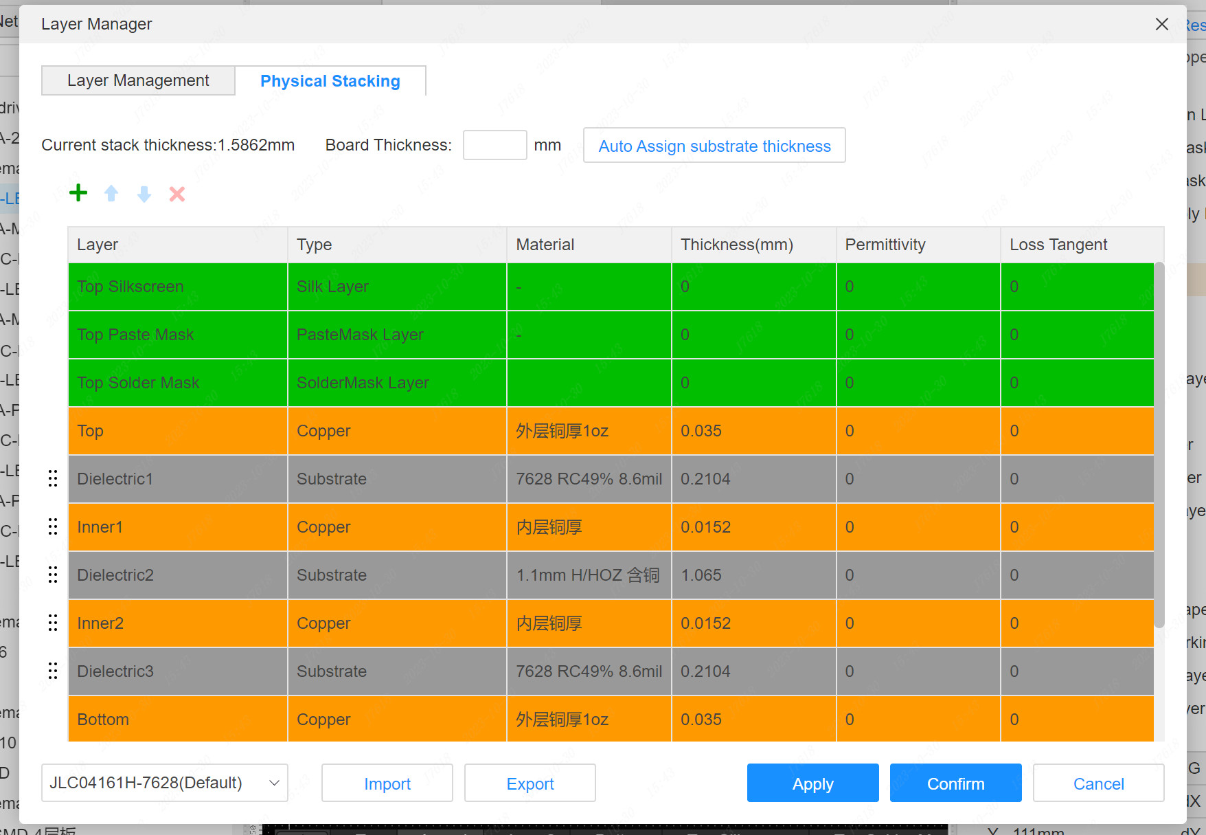Click Inner1 thickness 0.0152 cell
Viewport: 1206px width, 835px height.
coord(754,527)
